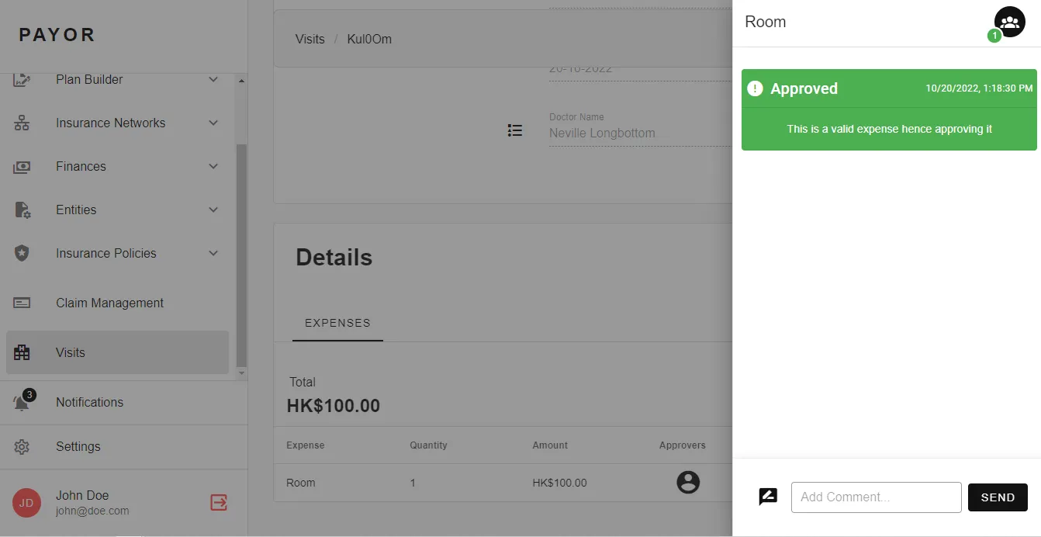Click the Approved alert exclamation icon
The height and width of the screenshot is (537, 1041).
(755, 88)
